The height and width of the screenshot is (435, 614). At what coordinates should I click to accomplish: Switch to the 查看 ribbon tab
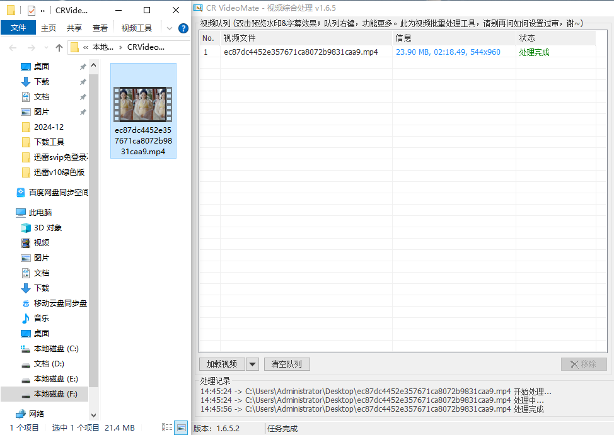tap(100, 28)
